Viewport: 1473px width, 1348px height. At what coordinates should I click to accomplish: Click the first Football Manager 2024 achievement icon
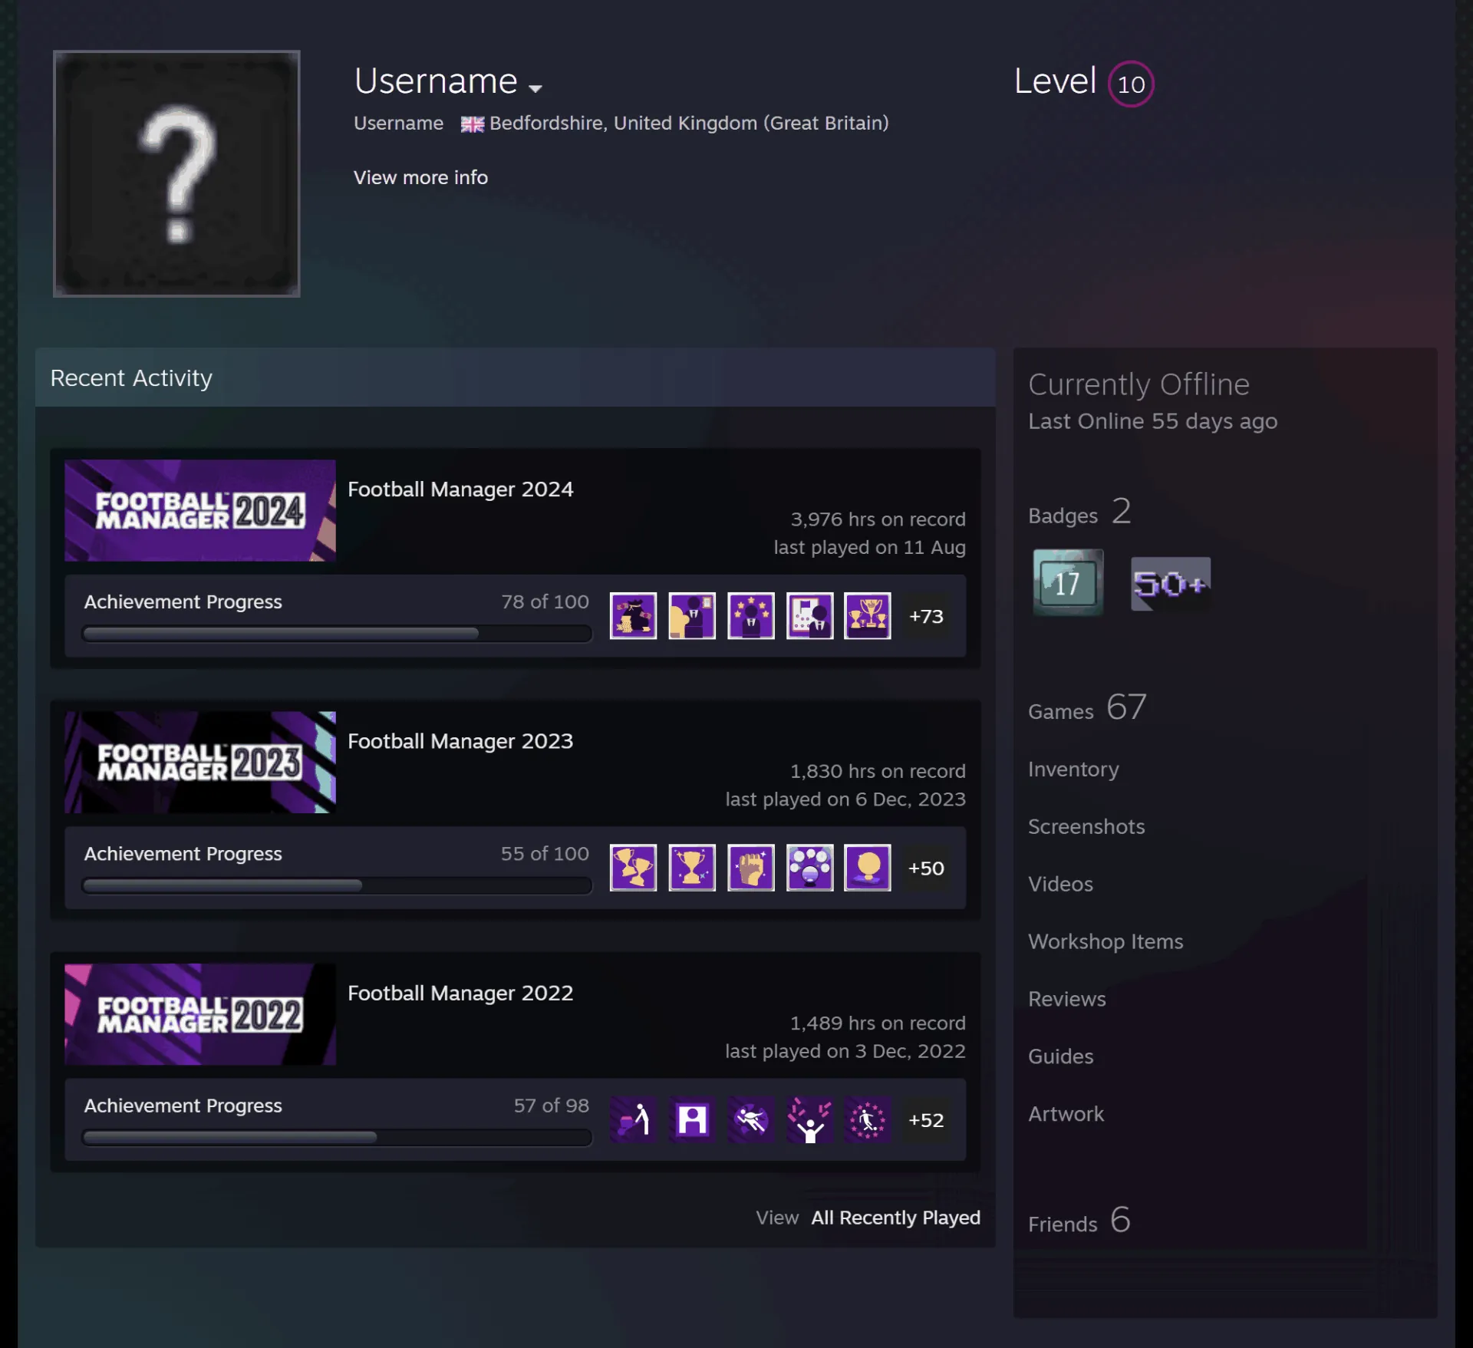coord(633,615)
